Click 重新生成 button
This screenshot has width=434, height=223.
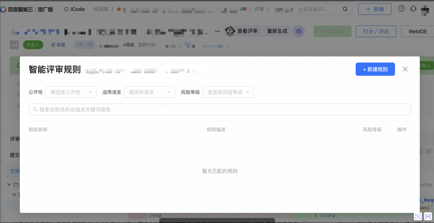277,31
